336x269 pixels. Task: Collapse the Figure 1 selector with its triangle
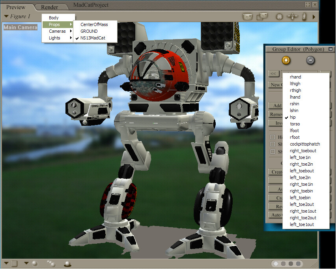click(6, 16)
